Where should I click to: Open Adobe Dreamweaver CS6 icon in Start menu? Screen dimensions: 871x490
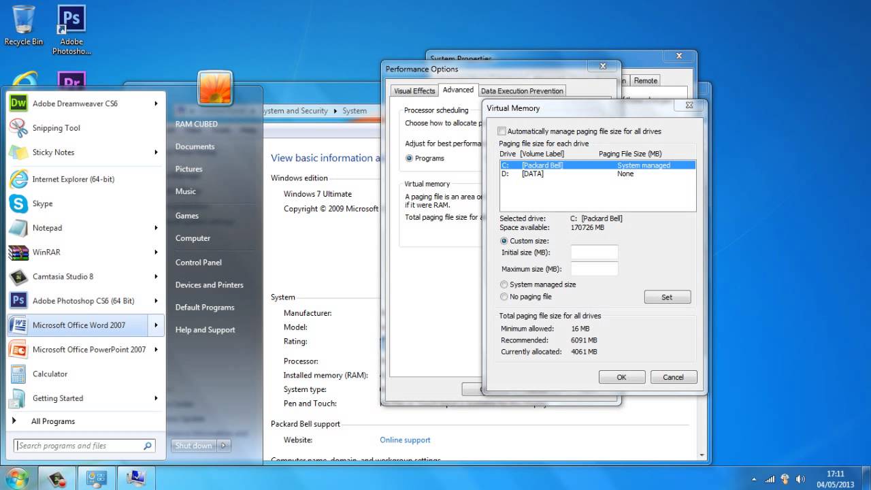pyautogui.click(x=18, y=103)
